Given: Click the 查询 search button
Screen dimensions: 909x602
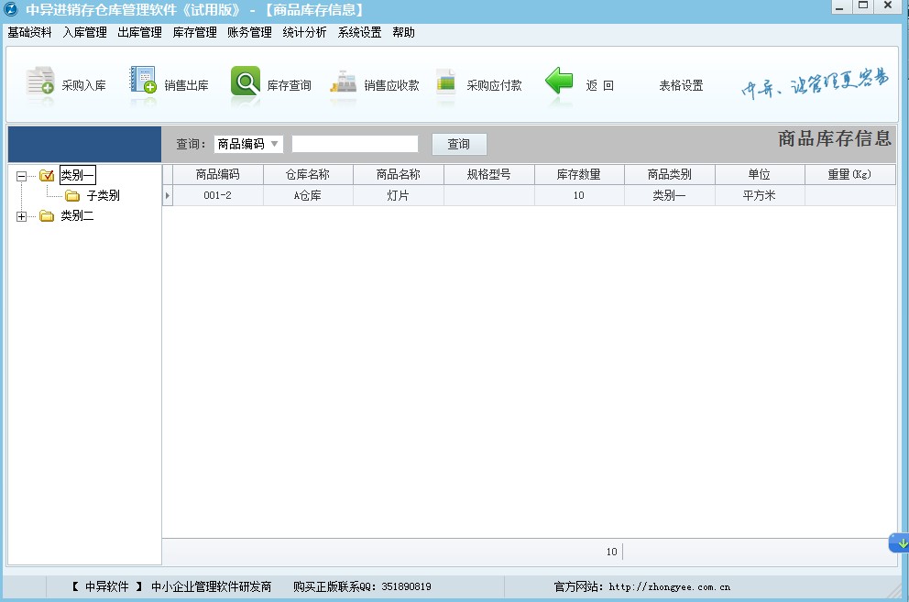Looking at the screenshot, I should 458,143.
